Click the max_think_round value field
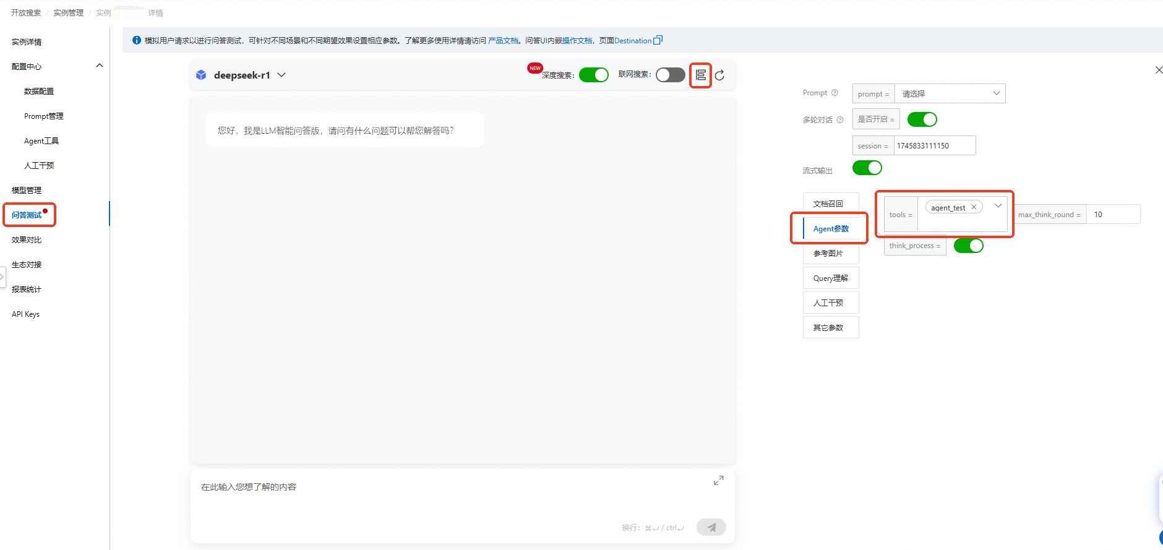Viewport: 1163px width, 550px height. (1113, 214)
